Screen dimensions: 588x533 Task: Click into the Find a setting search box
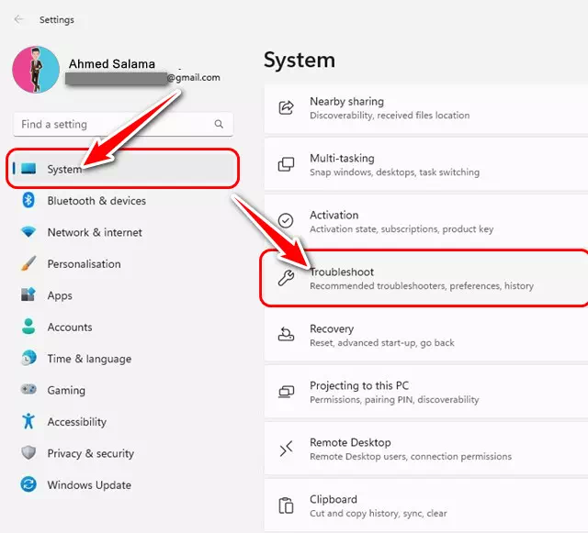tap(123, 124)
